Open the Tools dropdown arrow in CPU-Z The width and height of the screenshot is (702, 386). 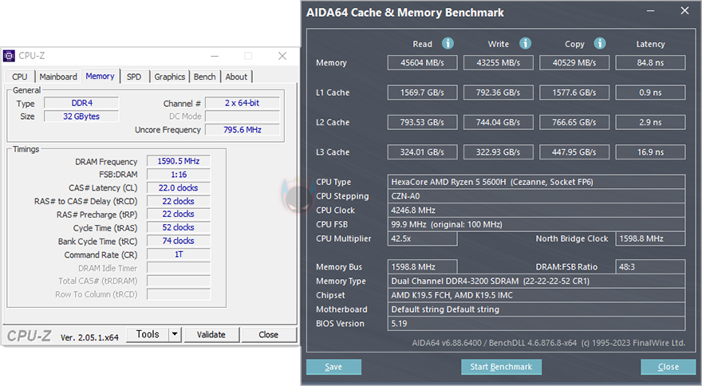pyautogui.click(x=175, y=334)
